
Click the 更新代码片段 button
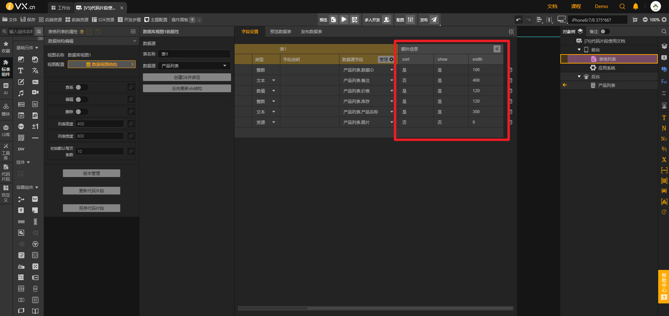[92, 191]
